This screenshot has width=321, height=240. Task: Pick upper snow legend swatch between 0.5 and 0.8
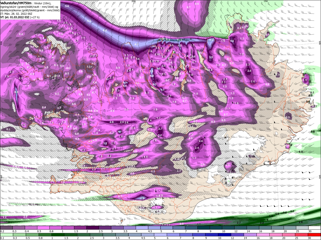pos(43,228)
